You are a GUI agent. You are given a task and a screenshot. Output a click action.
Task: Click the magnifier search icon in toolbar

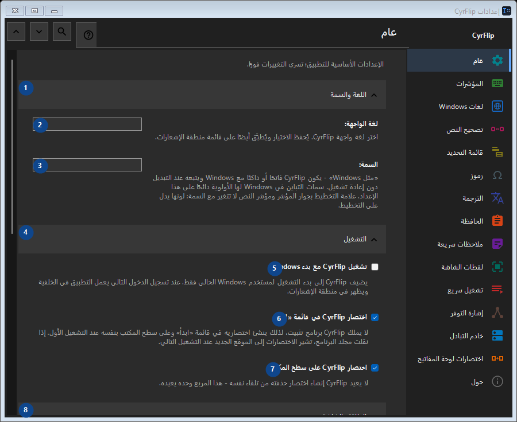62,32
